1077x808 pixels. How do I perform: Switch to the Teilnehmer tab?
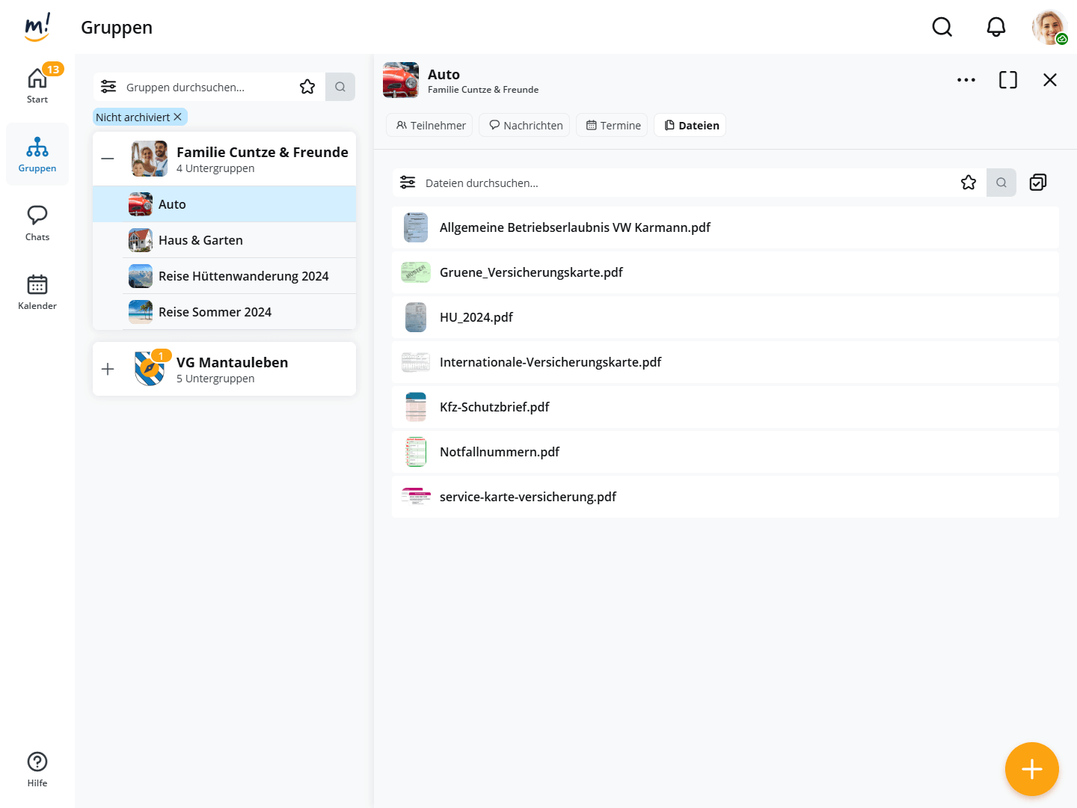pyautogui.click(x=430, y=126)
